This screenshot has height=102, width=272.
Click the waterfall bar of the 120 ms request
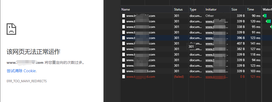[x=268, y=21]
